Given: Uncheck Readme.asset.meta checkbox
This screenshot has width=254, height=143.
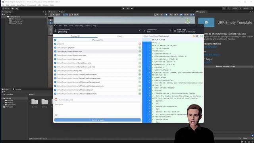Looking at the screenshot, I should coord(55,55).
